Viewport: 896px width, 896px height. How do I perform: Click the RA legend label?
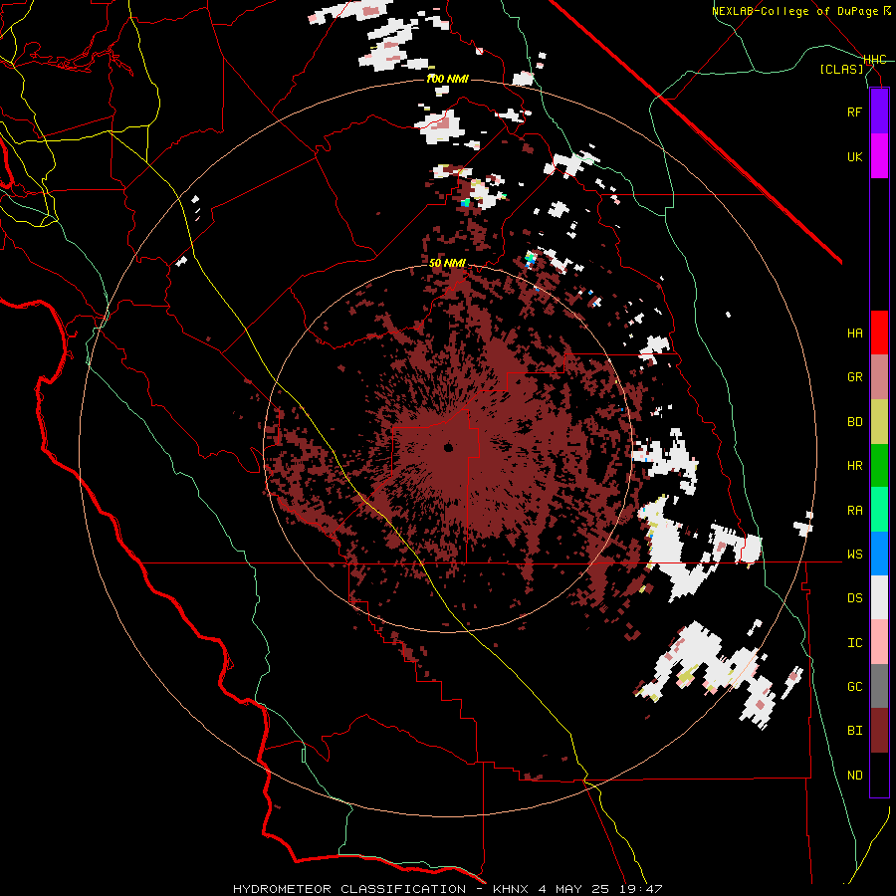(x=854, y=511)
